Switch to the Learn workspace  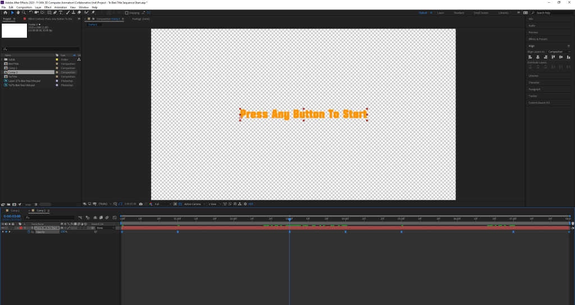(x=440, y=13)
